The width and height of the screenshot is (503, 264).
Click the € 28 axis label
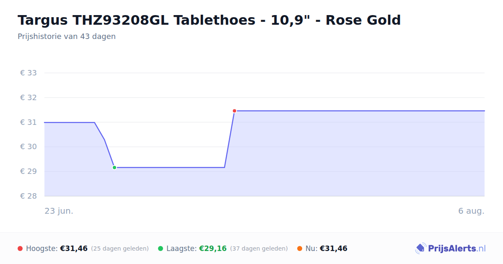point(29,196)
